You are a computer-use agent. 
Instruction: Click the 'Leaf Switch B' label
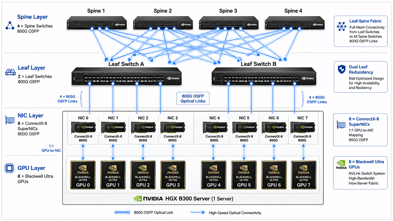pyautogui.click(x=258, y=64)
